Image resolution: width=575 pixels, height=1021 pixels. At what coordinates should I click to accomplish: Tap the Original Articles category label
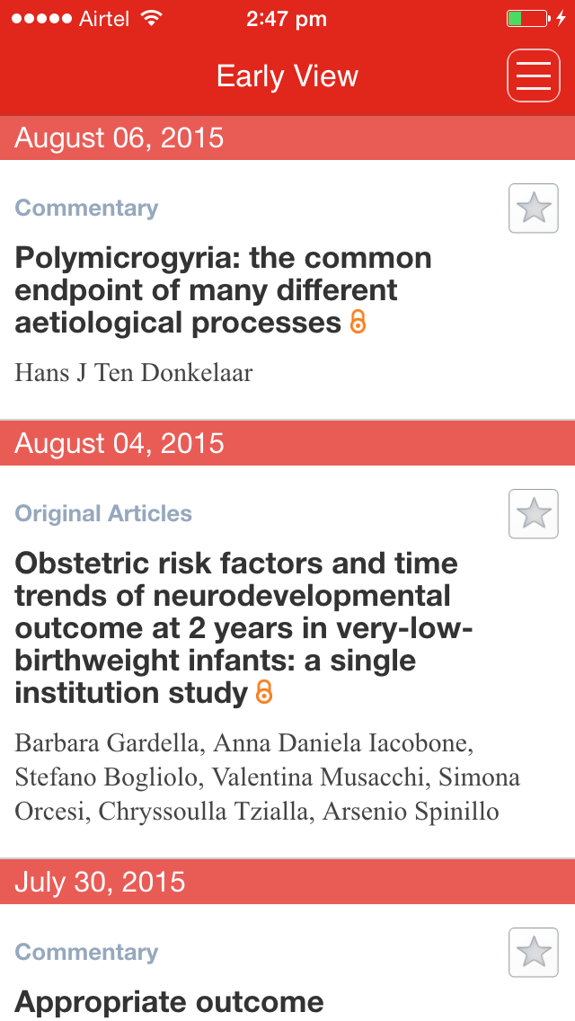[x=103, y=513]
